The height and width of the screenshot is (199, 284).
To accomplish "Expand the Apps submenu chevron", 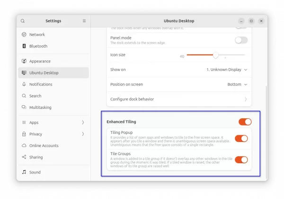I will (83, 123).
